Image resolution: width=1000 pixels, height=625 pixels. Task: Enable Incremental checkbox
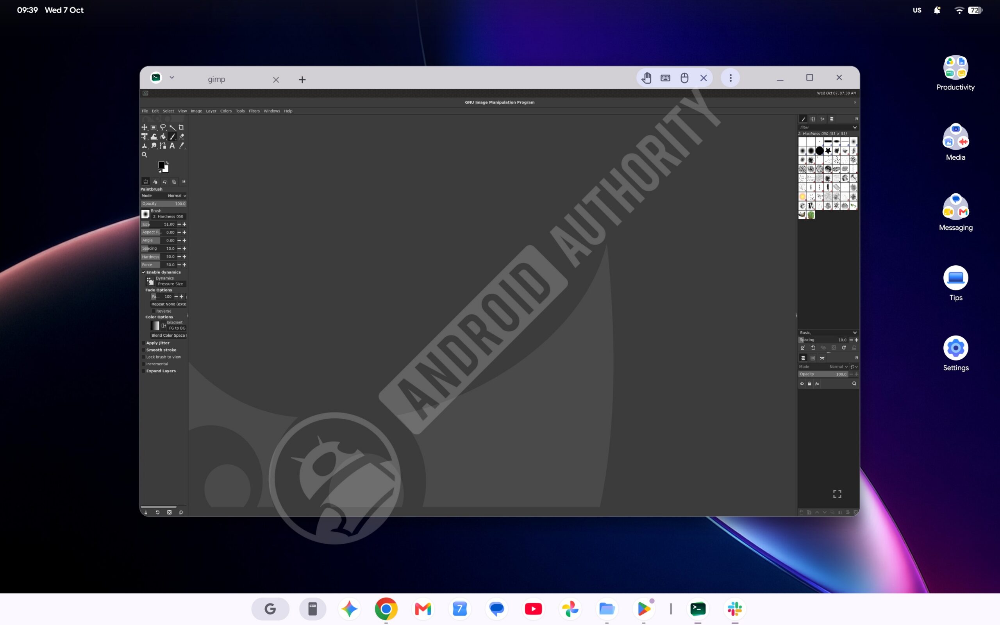pos(143,364)
